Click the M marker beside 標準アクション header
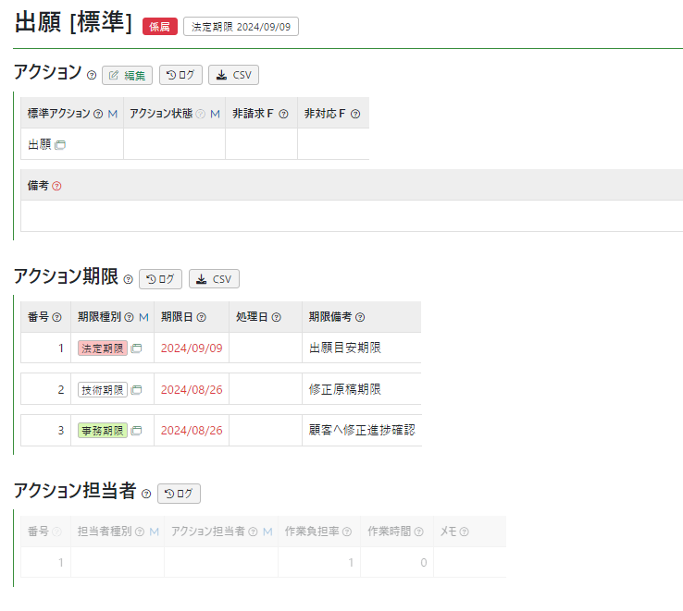This screenshot has width=683, height=611. pyautogui.click(x=113, y=114)
